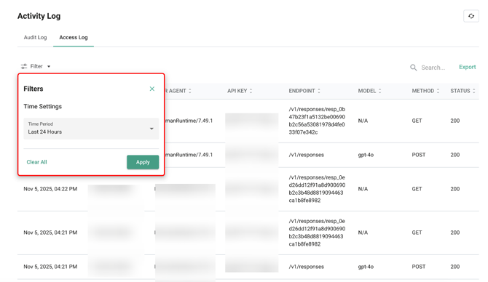
Task: Close the Filters panel with X
Action: pos(152,89)
